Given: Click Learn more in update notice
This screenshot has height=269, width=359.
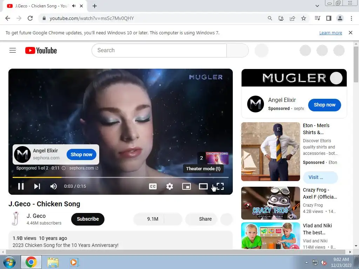Looking at the screenshot, I should [x=331, y=33].
